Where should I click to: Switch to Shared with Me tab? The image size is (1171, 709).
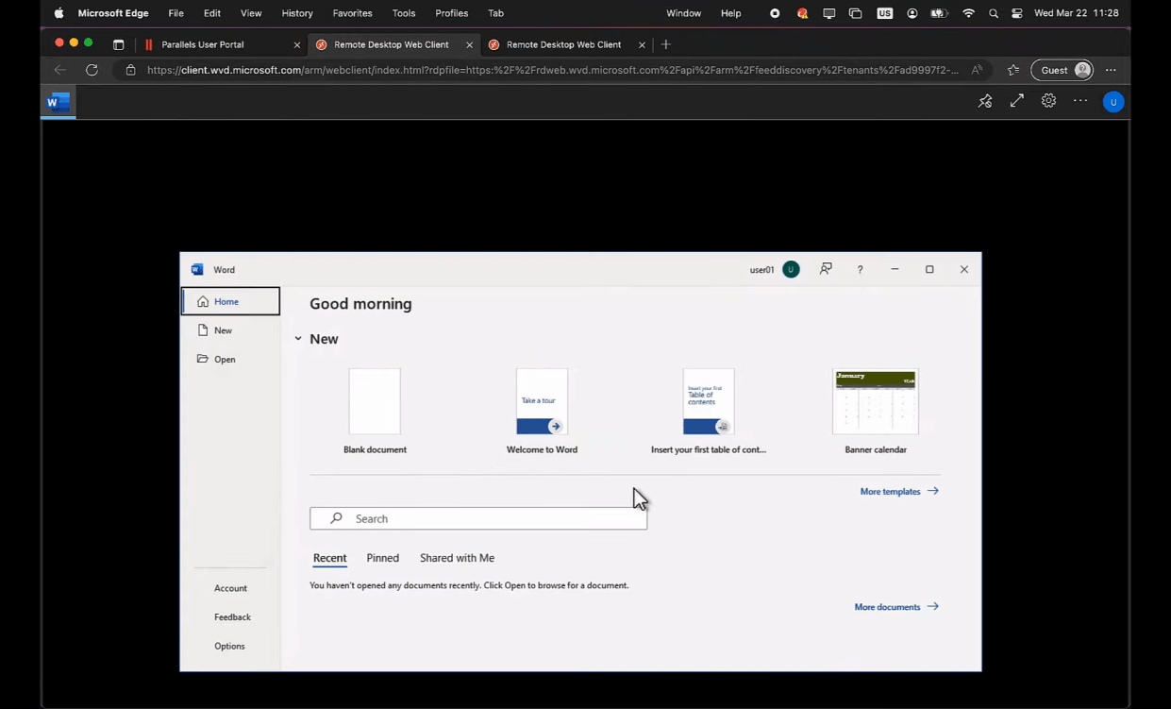pyautogui.click(x=457, y=558)
